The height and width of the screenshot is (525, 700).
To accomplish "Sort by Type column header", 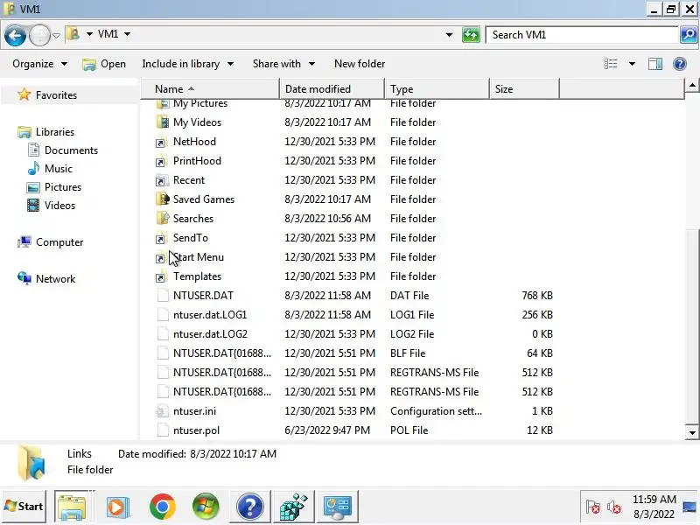I will pos(437,89).
